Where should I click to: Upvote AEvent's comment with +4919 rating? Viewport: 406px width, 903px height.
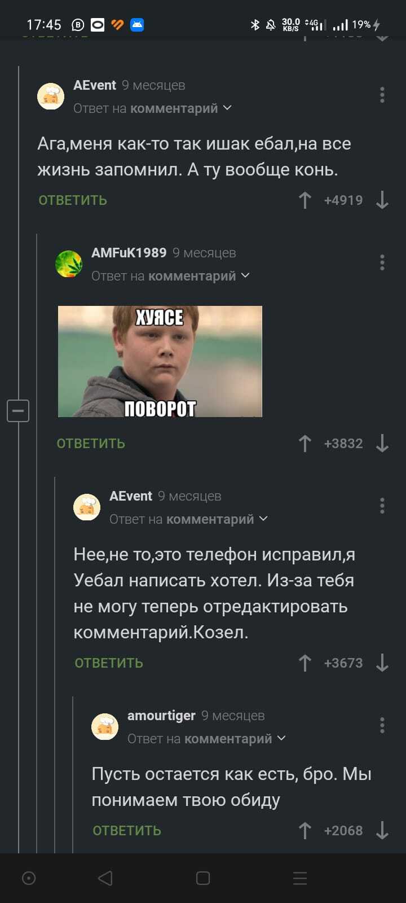305,200
